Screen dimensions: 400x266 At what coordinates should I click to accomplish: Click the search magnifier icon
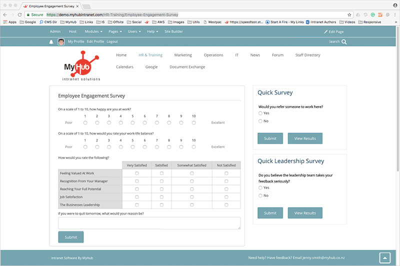pyautogui.click(x=344, y=42)
